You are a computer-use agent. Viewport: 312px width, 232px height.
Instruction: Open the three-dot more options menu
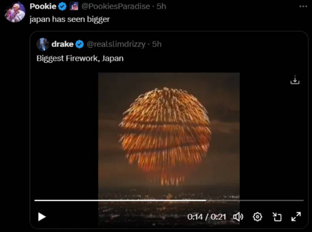pyautogui.click(x=303, y=7)
